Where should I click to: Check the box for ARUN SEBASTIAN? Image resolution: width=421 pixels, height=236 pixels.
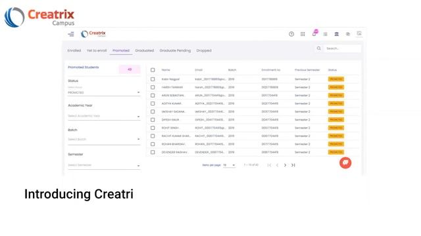[x=153, y=95]
